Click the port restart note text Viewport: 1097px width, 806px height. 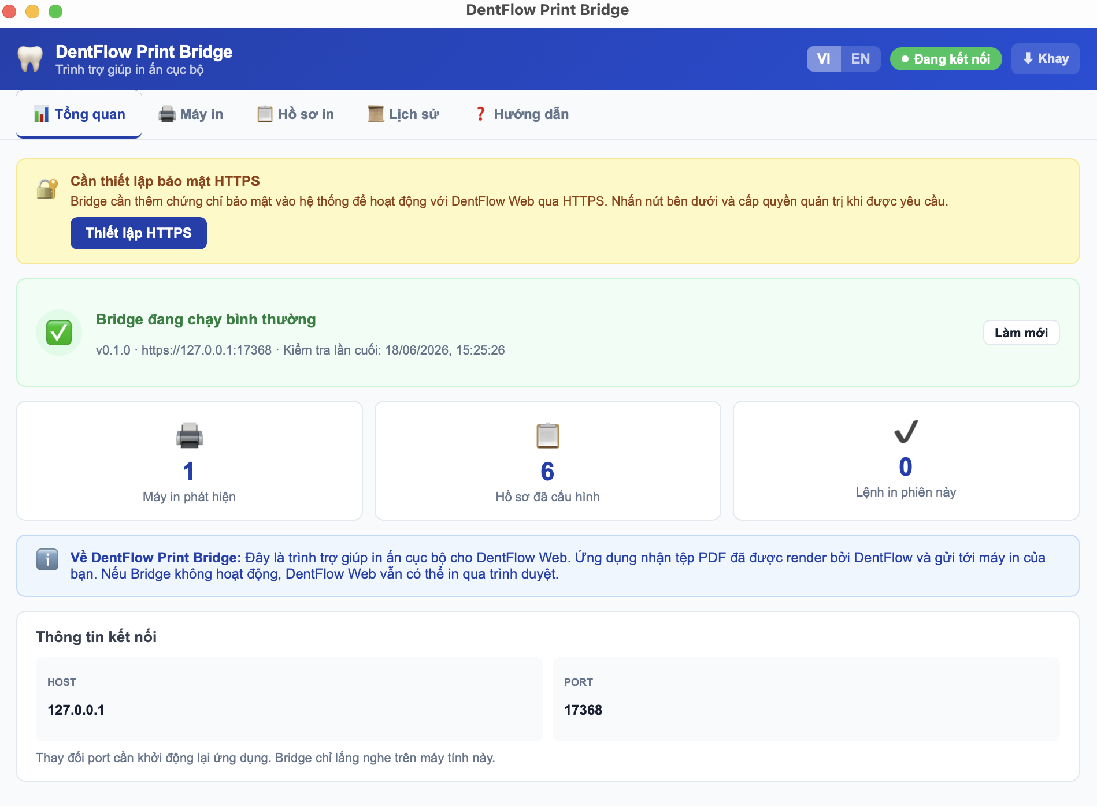265,758
